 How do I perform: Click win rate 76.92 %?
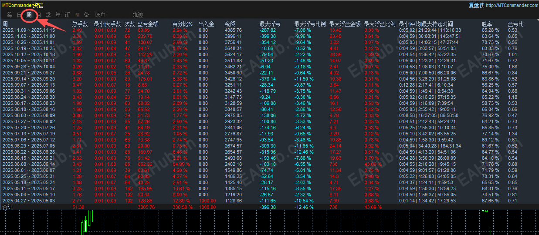490,115
